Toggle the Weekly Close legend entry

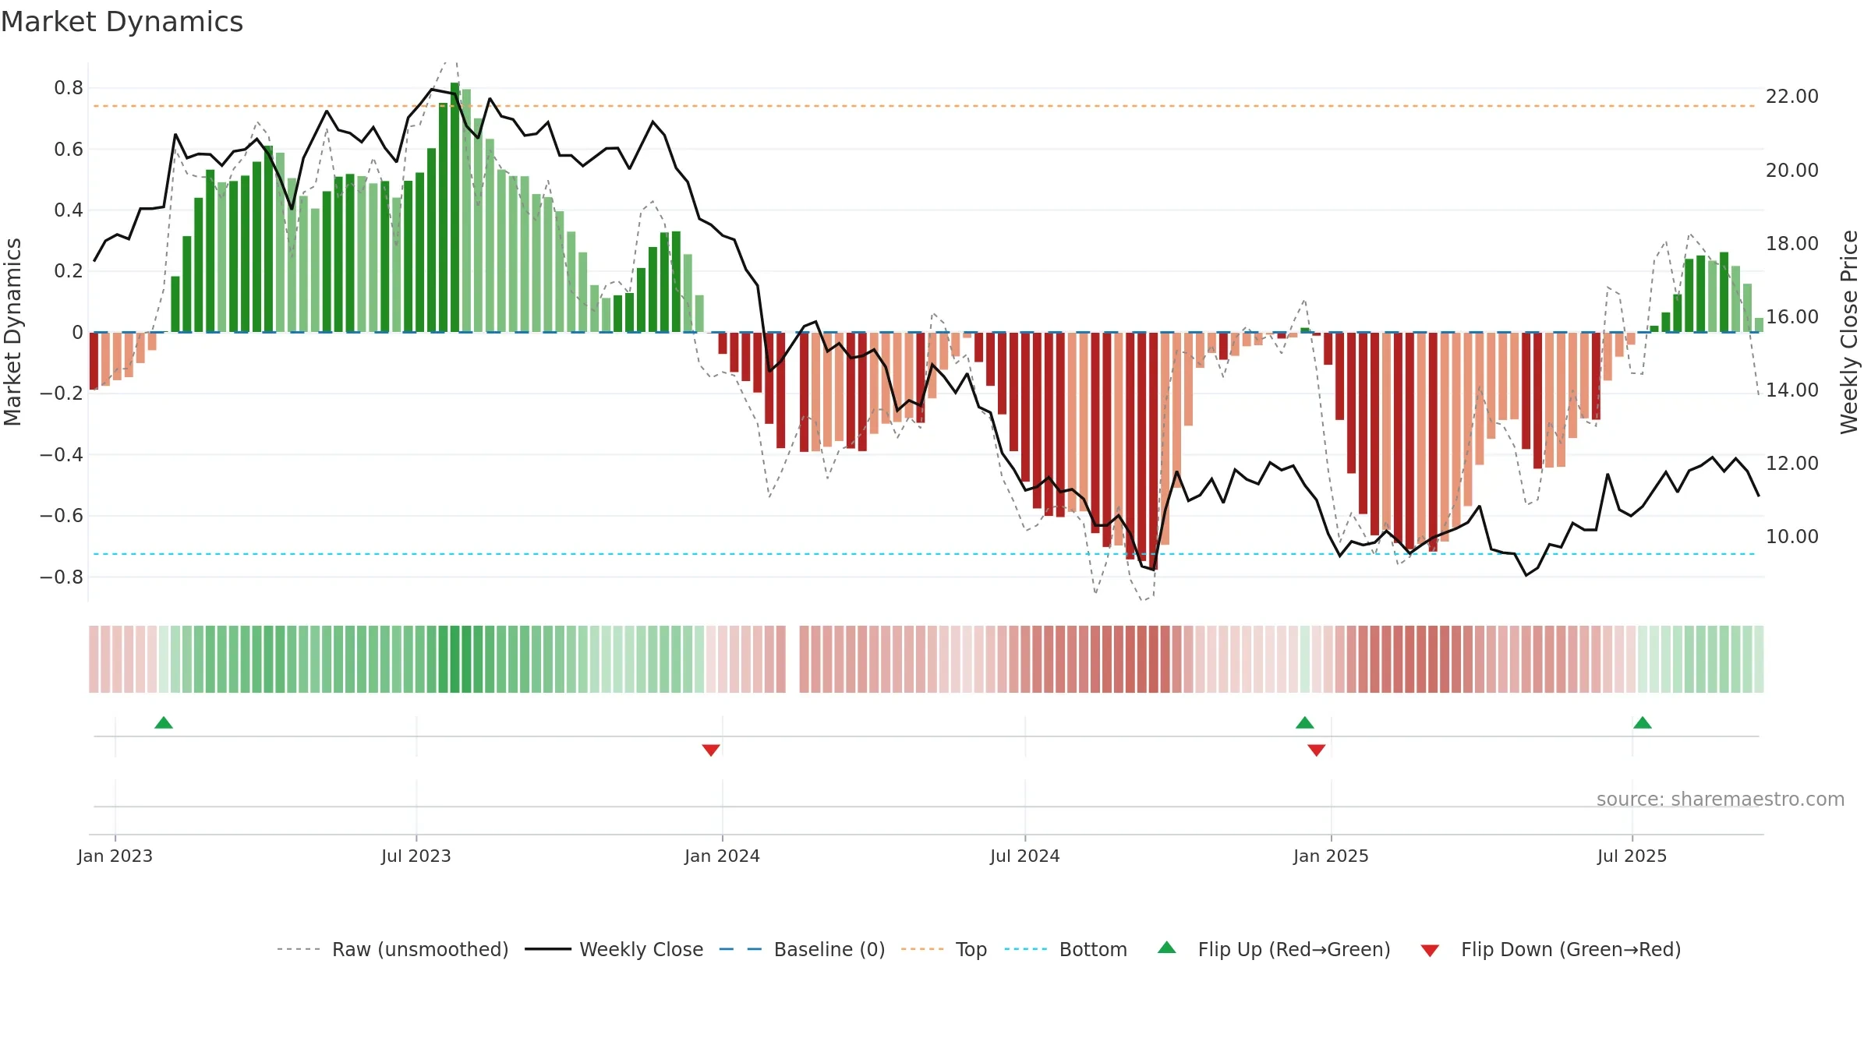coord(614,949)
